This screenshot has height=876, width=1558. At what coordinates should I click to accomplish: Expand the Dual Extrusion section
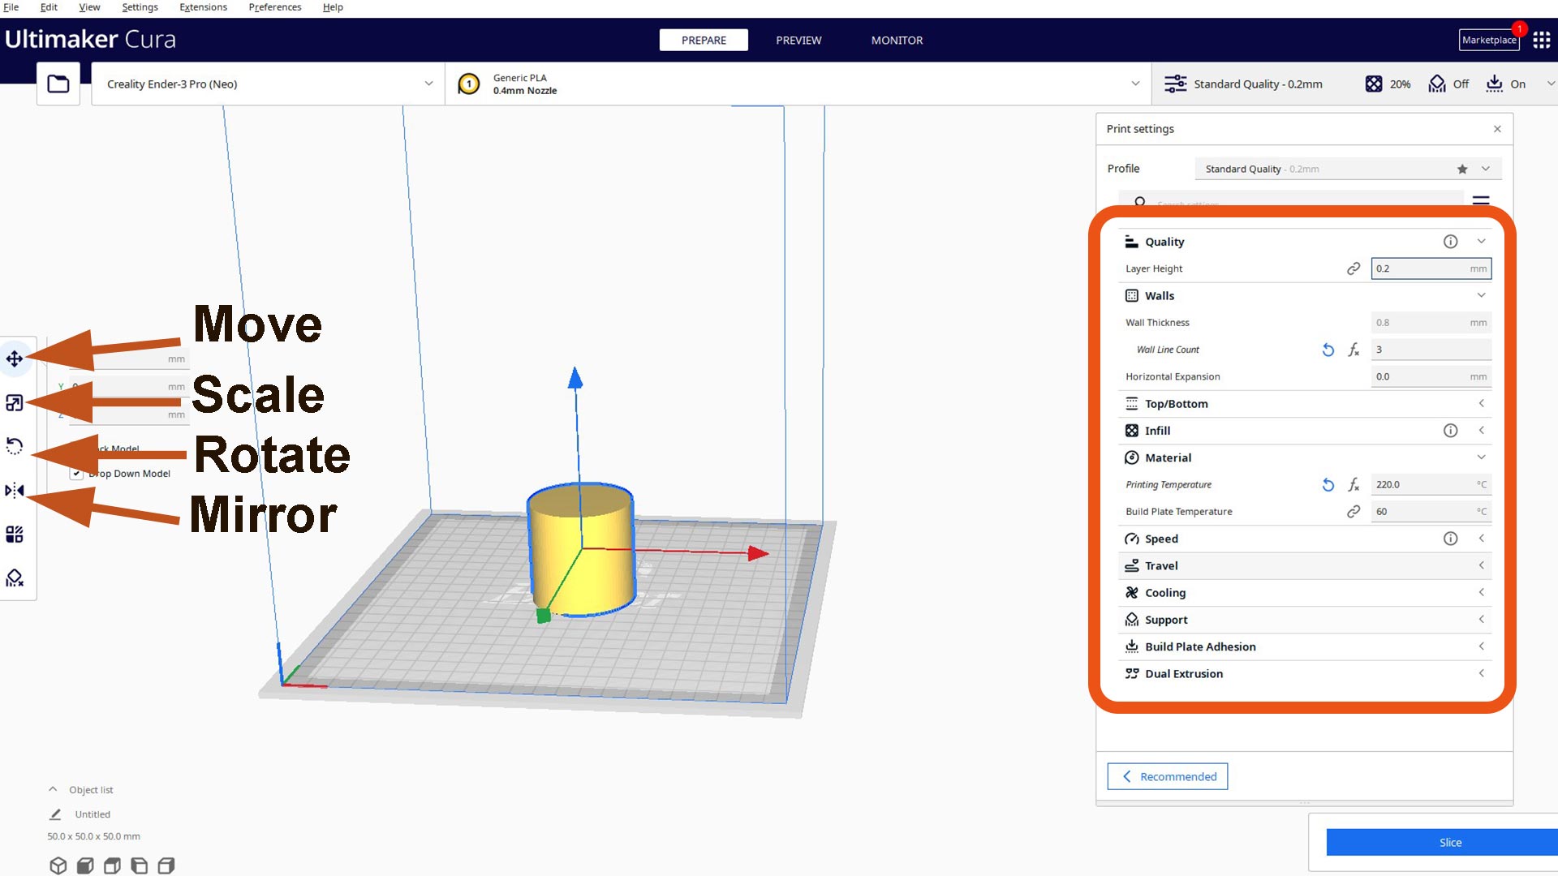(x=1481, y=673)
